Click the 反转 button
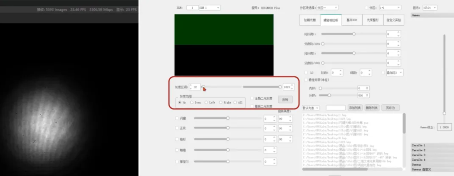The height and width of the screenshot is (176, 454). [x=285, y=100]
